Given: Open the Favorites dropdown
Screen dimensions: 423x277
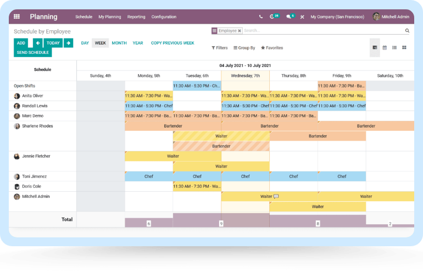Looking at the screenshot, I should (272, 48).
